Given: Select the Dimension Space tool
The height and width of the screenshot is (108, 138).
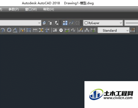Looking at the screenshot, I should (41, 30).
